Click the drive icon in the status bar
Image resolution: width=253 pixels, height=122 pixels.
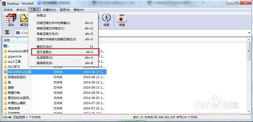5,117
